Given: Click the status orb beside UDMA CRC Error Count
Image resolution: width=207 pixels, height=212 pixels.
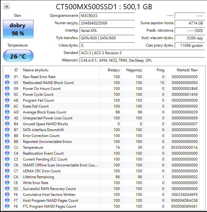Looking at the screenshot, I should click(7, 171).
